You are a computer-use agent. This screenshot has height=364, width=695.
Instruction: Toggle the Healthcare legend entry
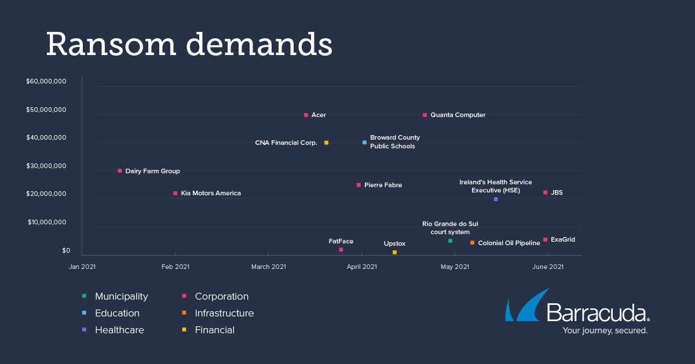(x=119, y=330)
